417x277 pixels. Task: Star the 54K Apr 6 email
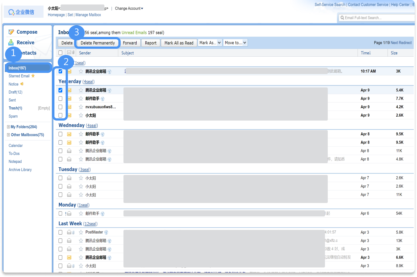point(81,213)
